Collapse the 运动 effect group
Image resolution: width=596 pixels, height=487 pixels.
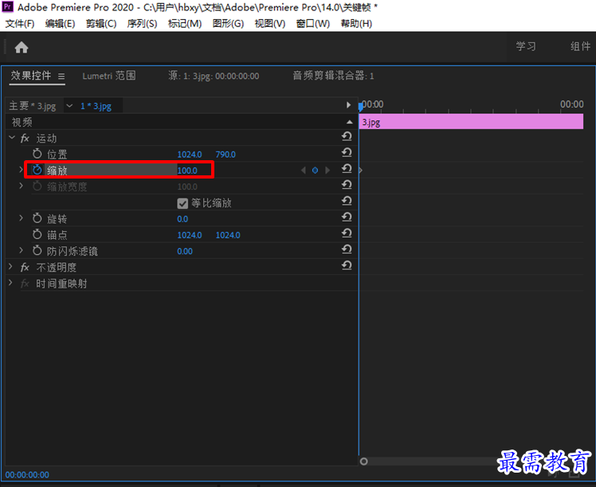click(x=12, y=138)
